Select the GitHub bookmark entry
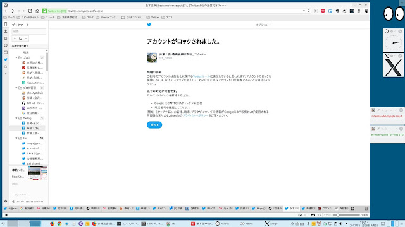 pos(33,103)
